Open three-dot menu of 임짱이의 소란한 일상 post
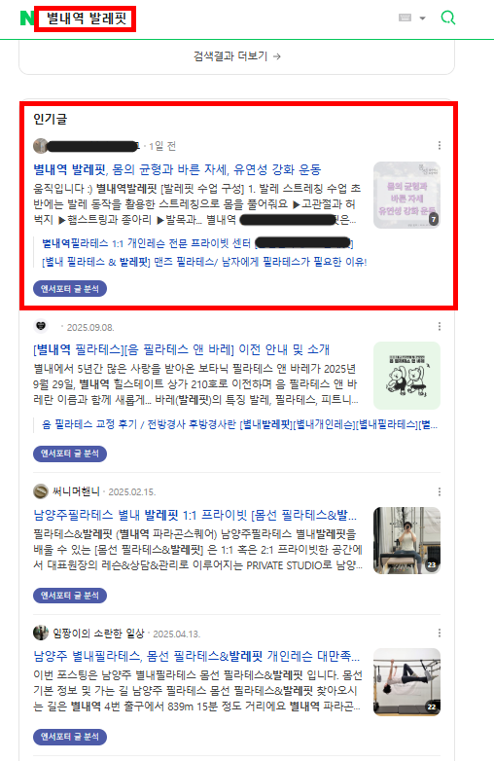Screen dimensions: 494x761 click(440, 633)
